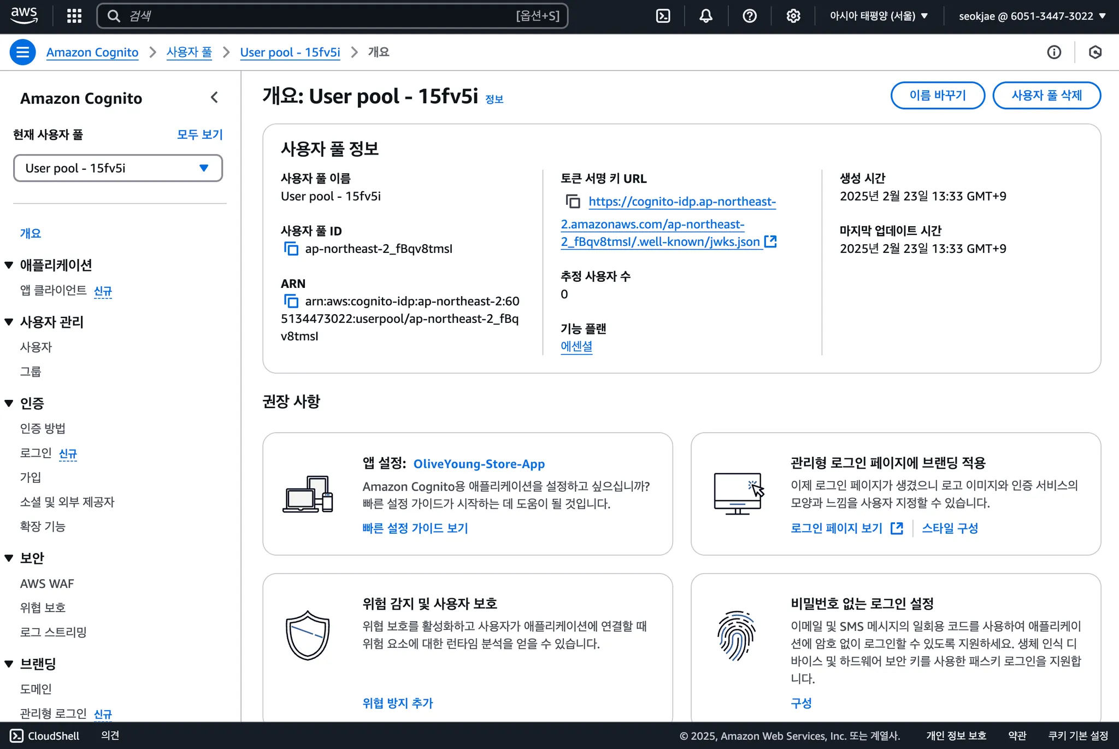
Task: Open the OliveYoung-Store-App link
Action: pyautogui.click(x=479, y=464)
